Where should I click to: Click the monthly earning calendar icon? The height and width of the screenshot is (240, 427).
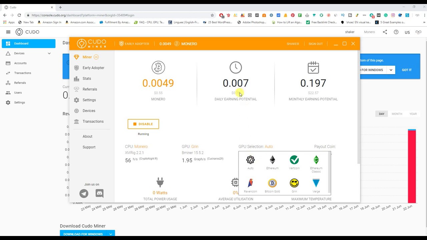(x=313, y=68)
